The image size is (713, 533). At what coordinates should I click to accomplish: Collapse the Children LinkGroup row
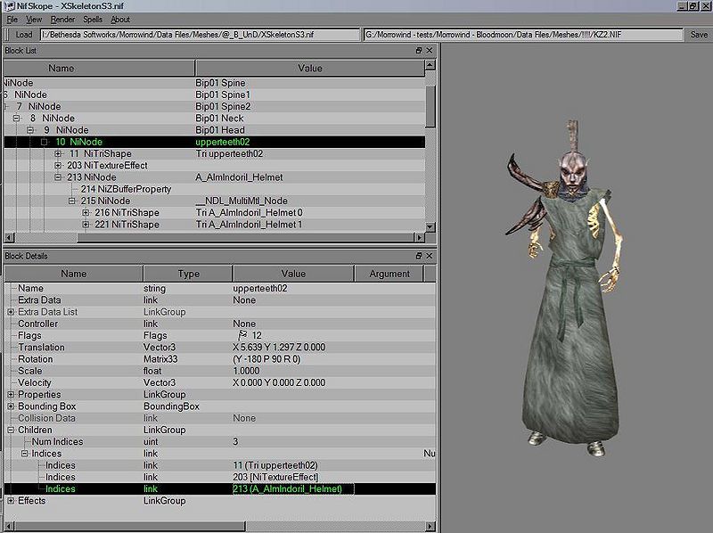coord(11,430)
